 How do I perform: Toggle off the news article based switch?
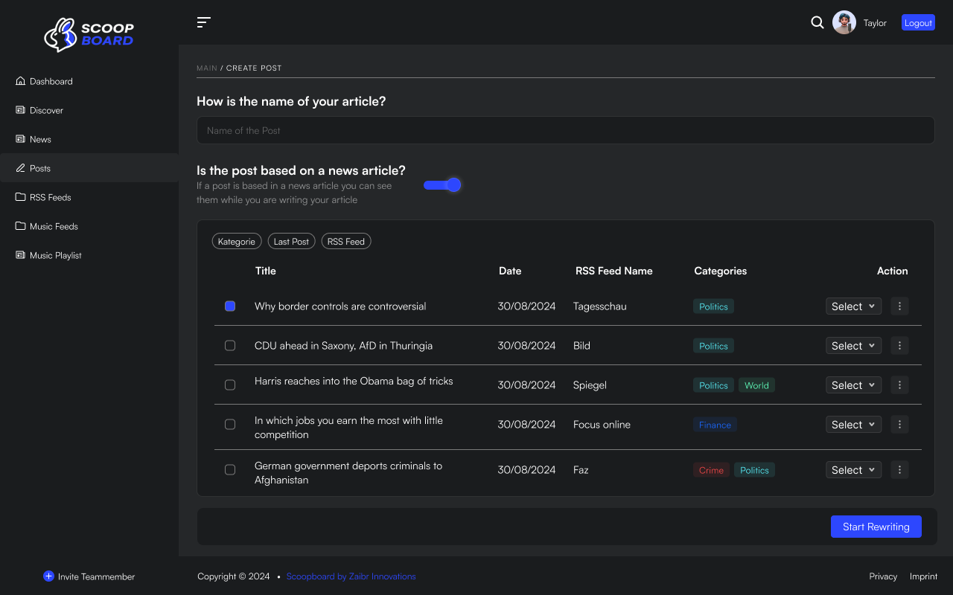point(443,185)
